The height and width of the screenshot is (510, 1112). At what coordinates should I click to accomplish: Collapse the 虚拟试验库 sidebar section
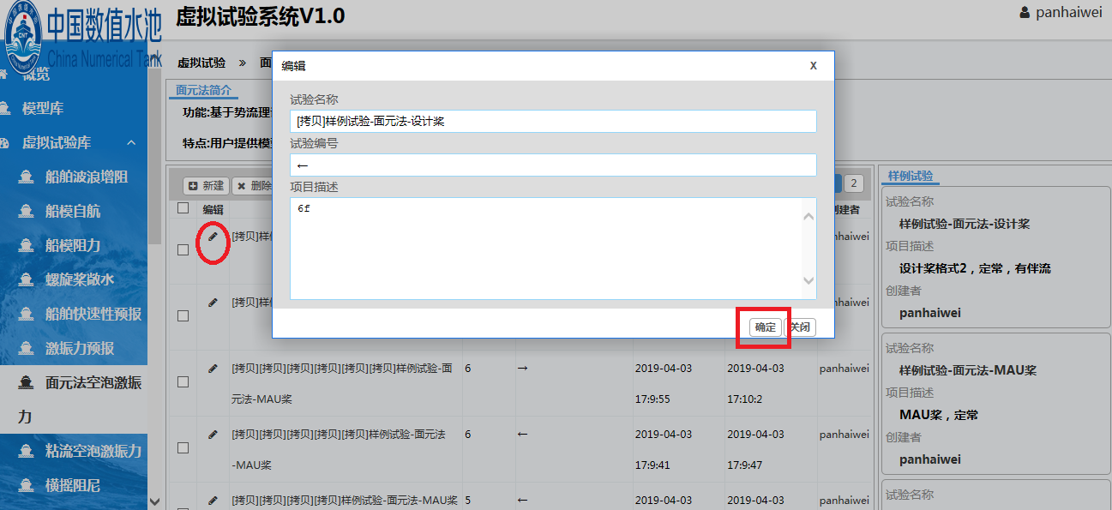(x=131, y=143)
